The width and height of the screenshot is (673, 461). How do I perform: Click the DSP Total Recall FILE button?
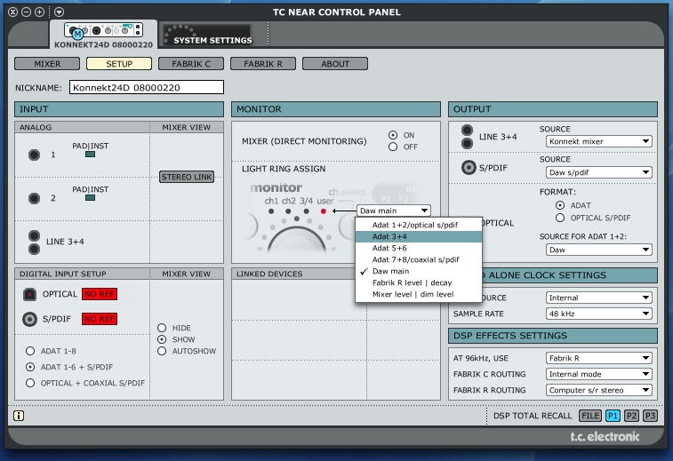pyautogui.click(x=590, y=416)
